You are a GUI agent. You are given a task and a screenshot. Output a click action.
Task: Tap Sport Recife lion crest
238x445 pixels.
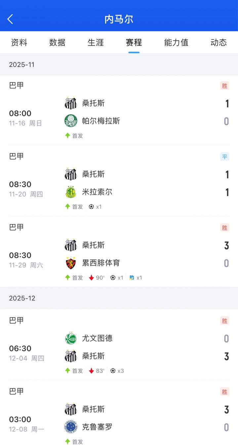[x=71, y=263]
